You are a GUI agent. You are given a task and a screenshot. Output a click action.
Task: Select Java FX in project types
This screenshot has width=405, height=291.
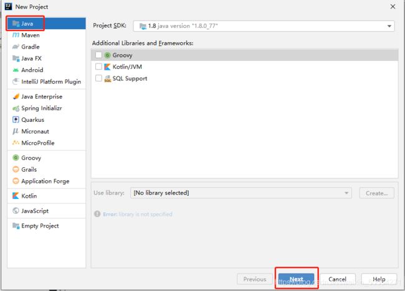(x=31, y=58)
